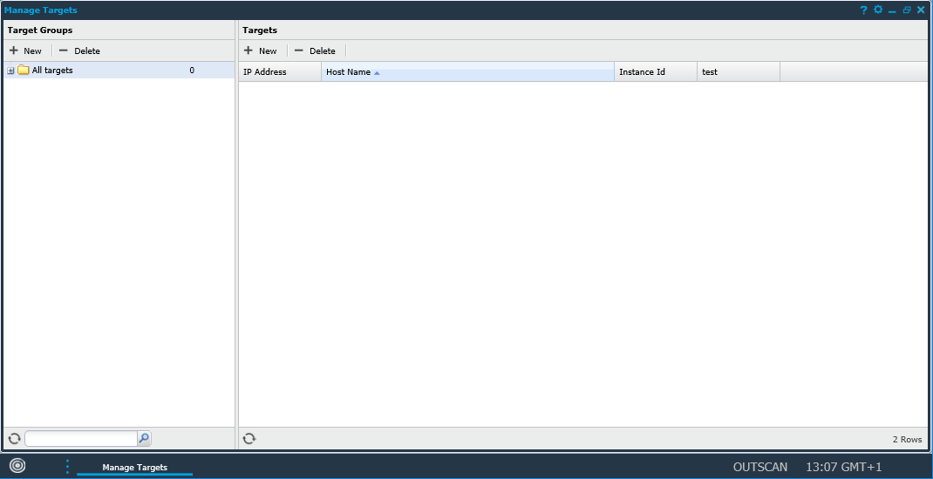Image resolution: width=933 pixels, height=479 pixels.
Task: Refresh the Target Groups list
Action: [x=14, y=439]
